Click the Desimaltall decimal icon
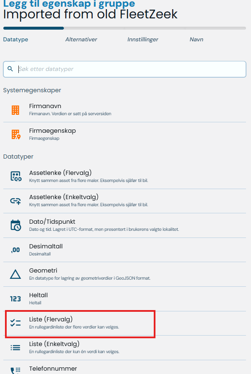The height and width of the screenshot is (374, 251). 15,250
